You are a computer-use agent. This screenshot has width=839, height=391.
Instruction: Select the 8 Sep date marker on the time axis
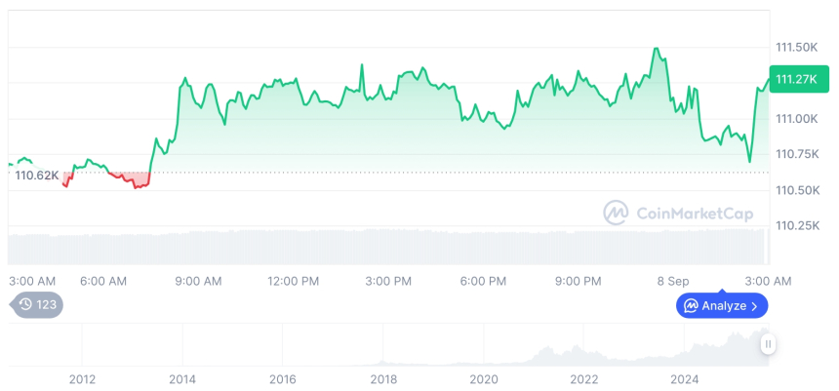tap(672, 281)
